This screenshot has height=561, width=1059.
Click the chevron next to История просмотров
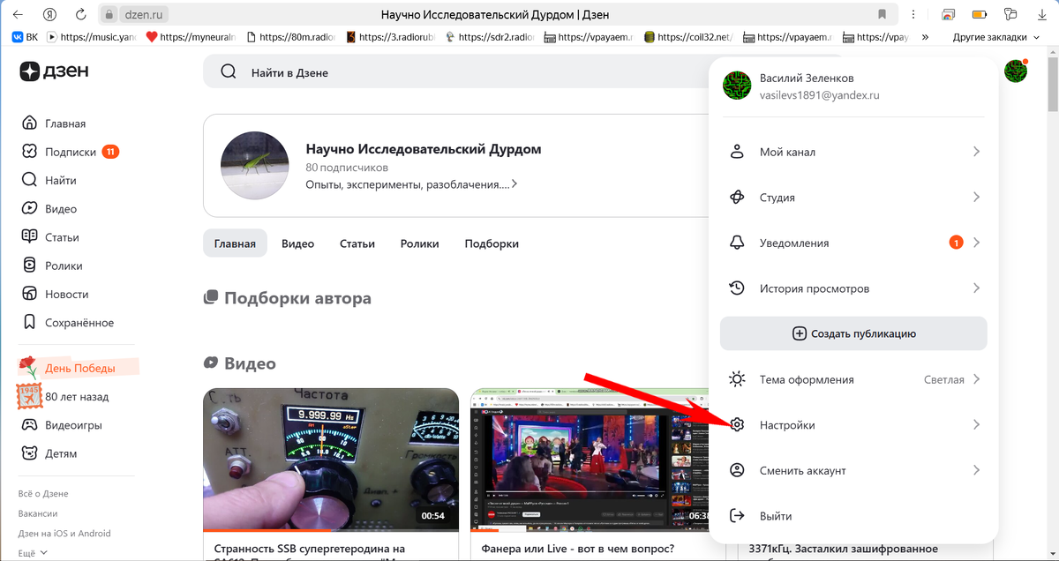pyautogui.click(x=976, y=288)
